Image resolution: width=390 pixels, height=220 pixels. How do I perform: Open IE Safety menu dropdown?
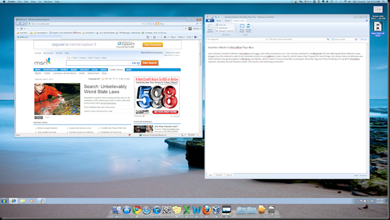coord(181,37)
